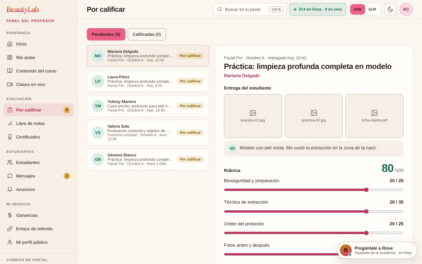
Task: Open Mariana Delgado student name link
Action: click(x=242, y=76)
